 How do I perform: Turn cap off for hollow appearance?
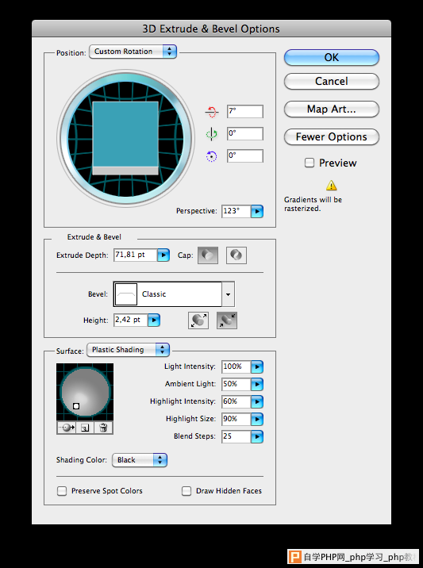coord(236,255)
